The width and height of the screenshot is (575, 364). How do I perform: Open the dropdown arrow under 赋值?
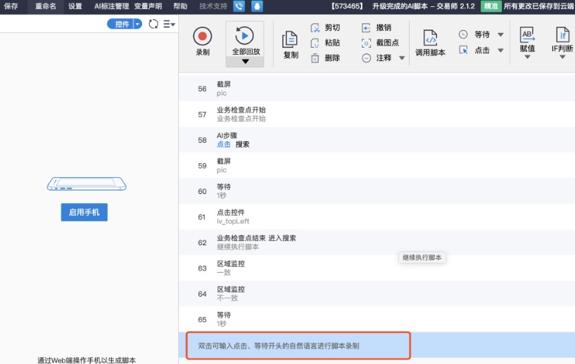[527, 57]
